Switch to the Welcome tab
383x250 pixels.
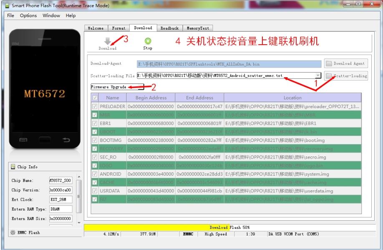(96, 28)
